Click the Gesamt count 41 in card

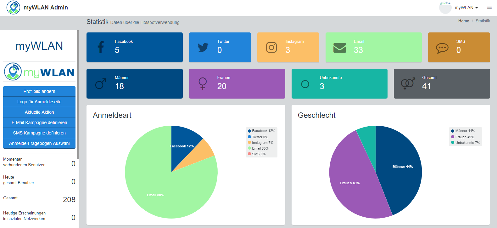[427, 86]
